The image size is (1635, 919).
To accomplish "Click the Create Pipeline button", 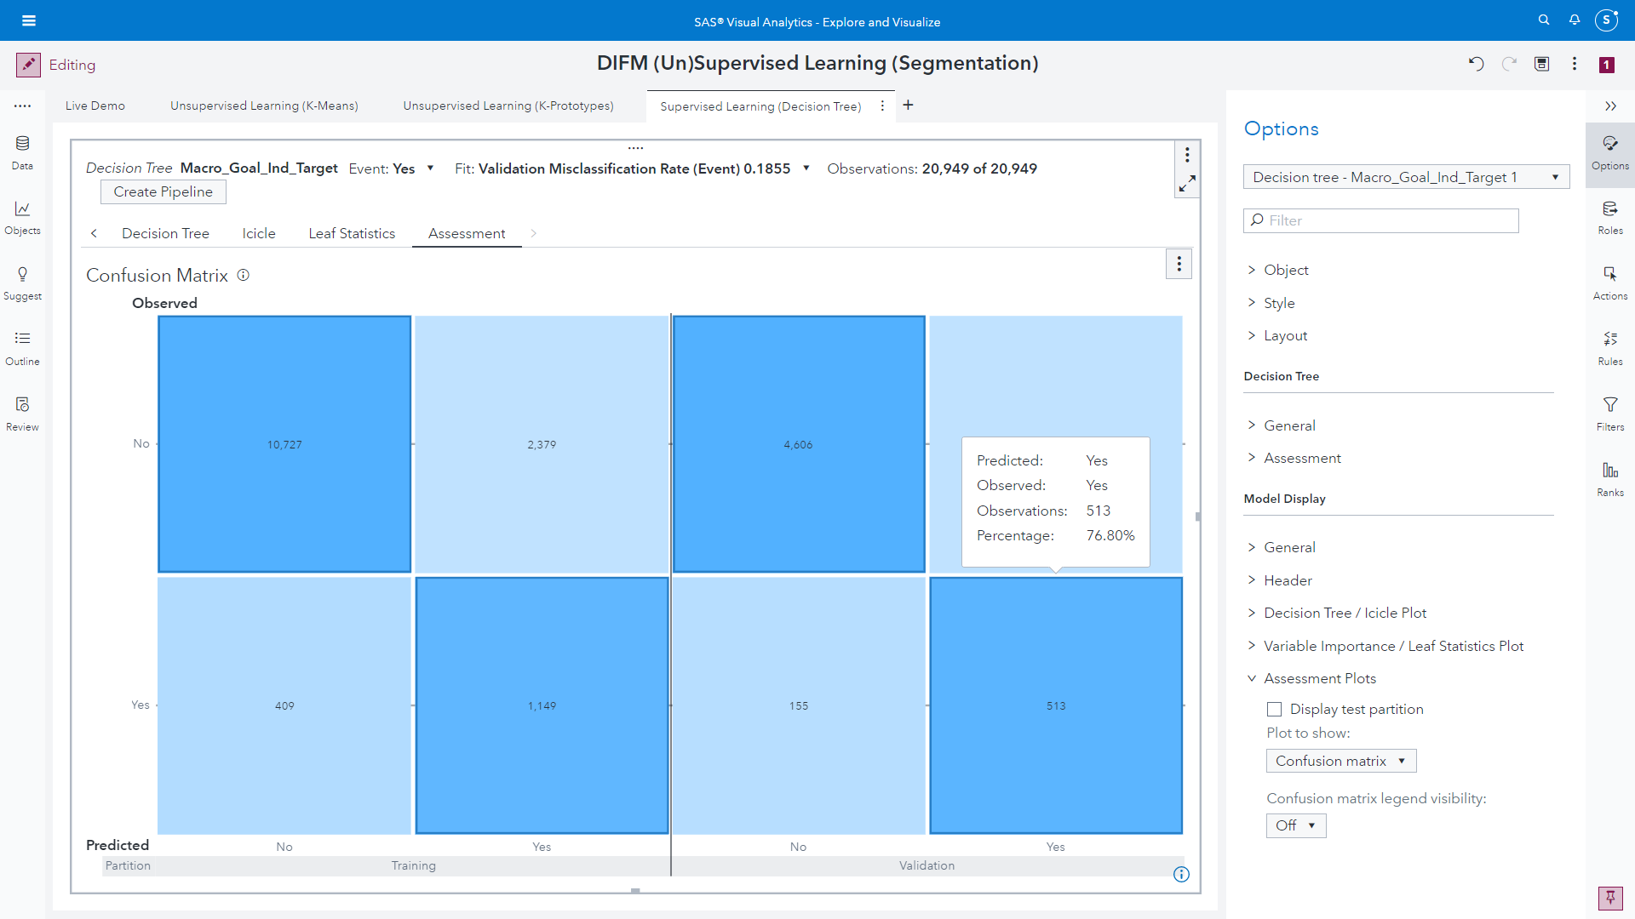I will (163, 191).
